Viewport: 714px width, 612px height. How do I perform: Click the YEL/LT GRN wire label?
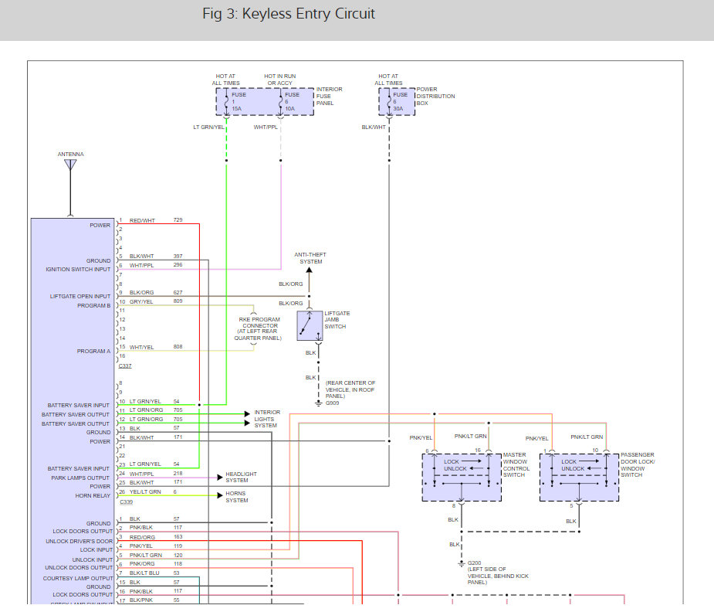point(145,491)
